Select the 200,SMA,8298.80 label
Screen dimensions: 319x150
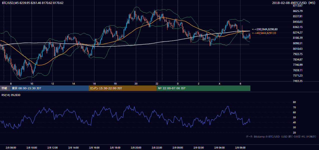click(265, 29)
